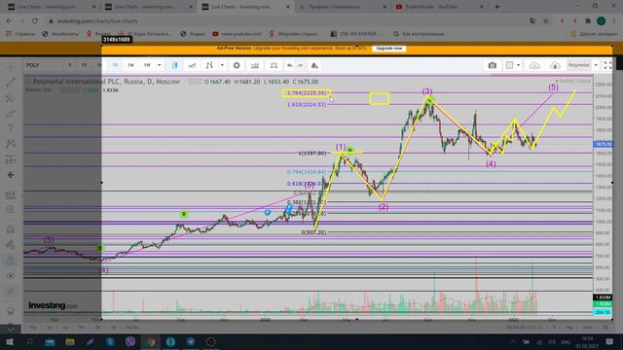The width and height of the screenshot is (623, 350).
Task: Toggle Polymetal series legend visibility
Action: pos(192,82)
